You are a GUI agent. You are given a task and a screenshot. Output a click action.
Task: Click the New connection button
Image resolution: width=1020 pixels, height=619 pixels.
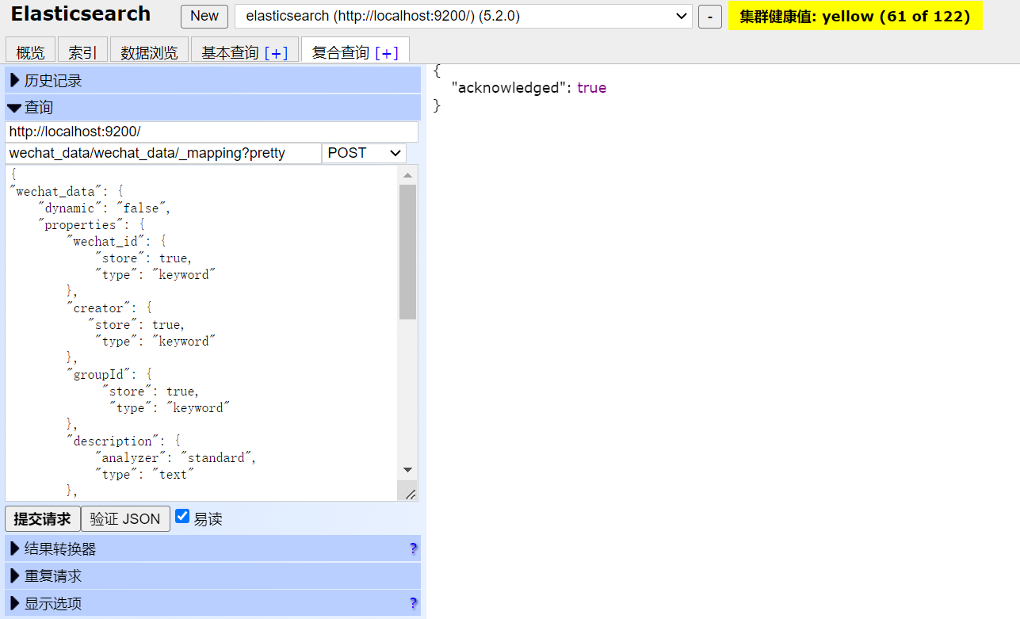click(x=204, y=16)
